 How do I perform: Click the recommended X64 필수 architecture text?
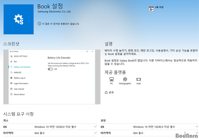(138, 133)
